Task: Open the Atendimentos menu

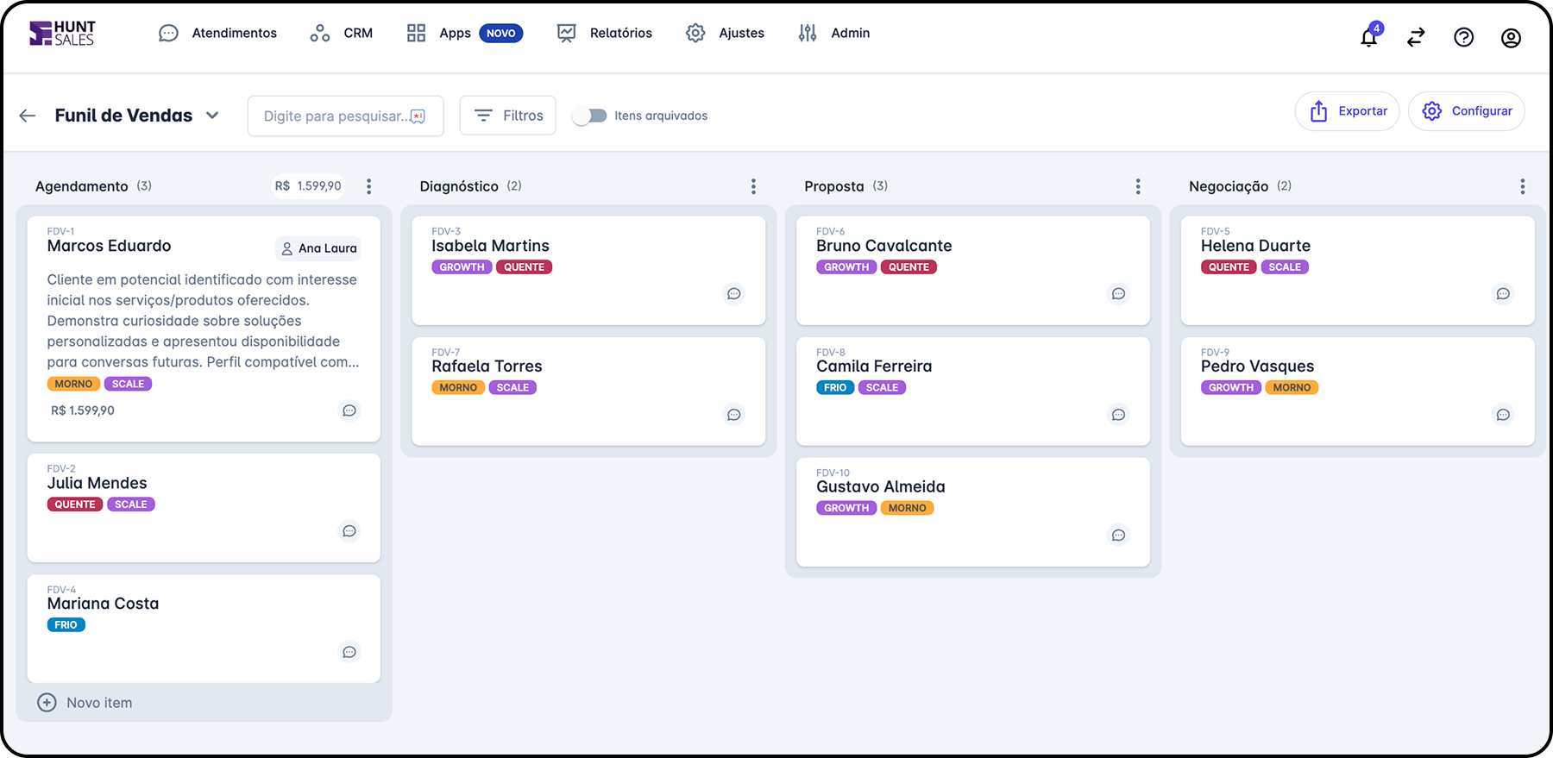Action: click(x=217, y=33)
